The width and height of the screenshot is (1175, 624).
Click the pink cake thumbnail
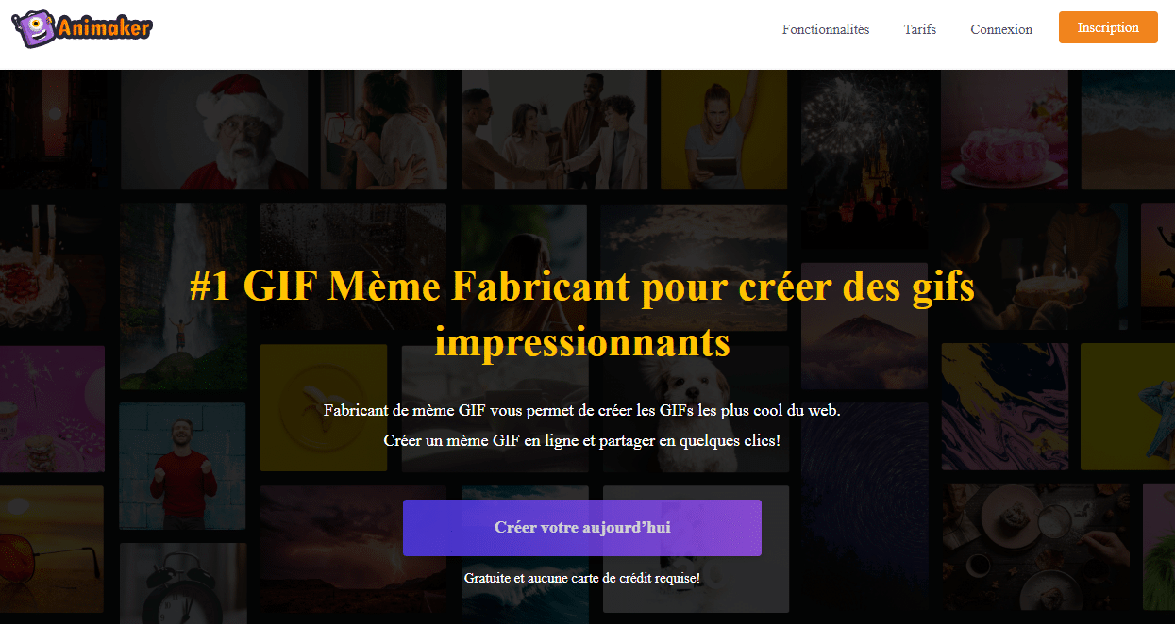coord(1004,132)
